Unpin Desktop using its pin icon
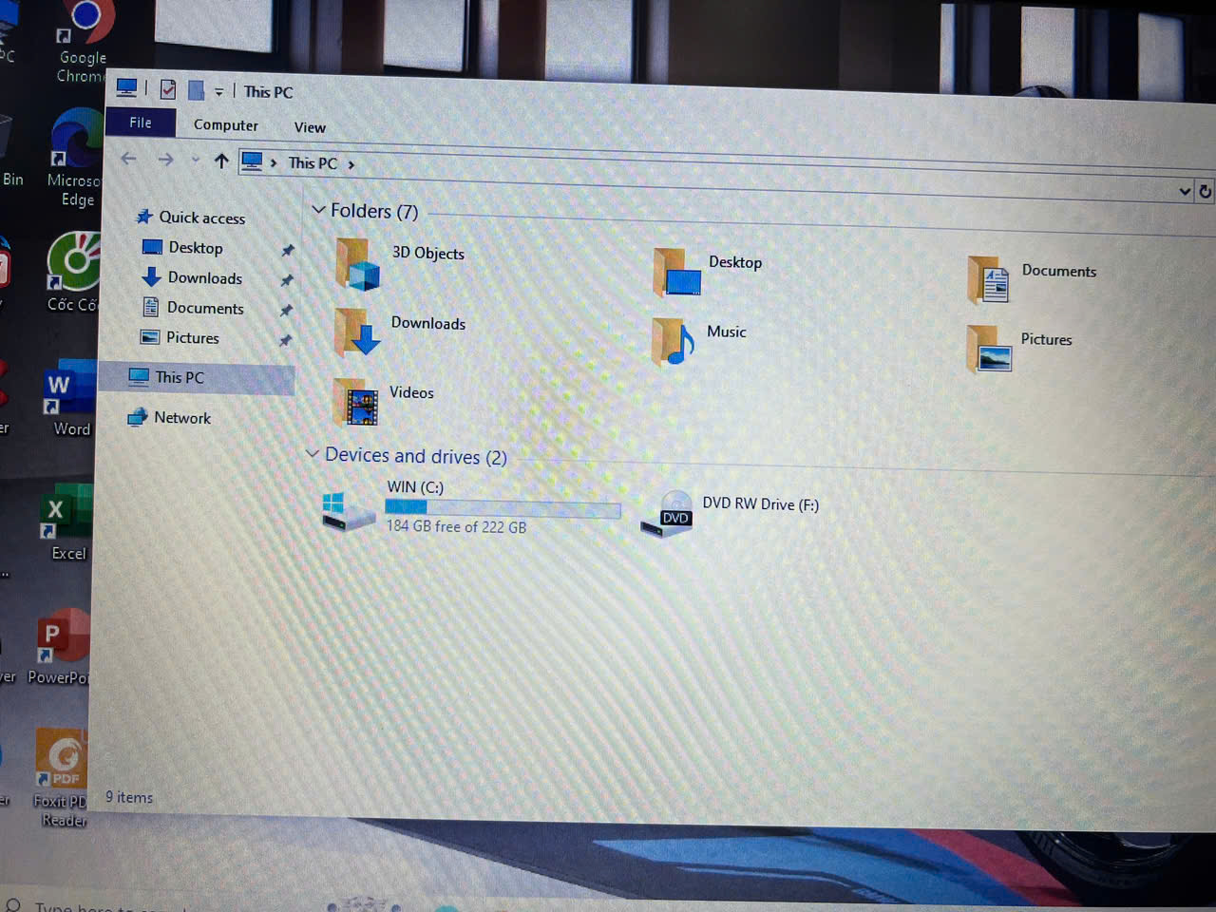Image resolution: width=1216 pixels, height=912 pixels. coord(287,251)
